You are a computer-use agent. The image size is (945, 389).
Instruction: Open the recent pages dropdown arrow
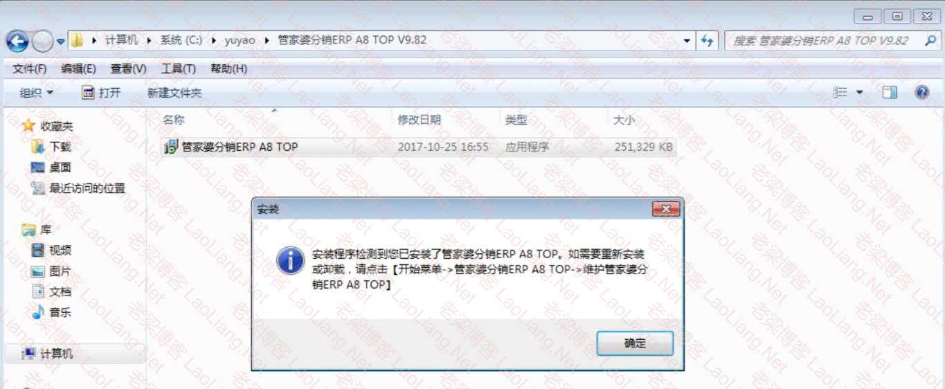click(x=60, y=42)
